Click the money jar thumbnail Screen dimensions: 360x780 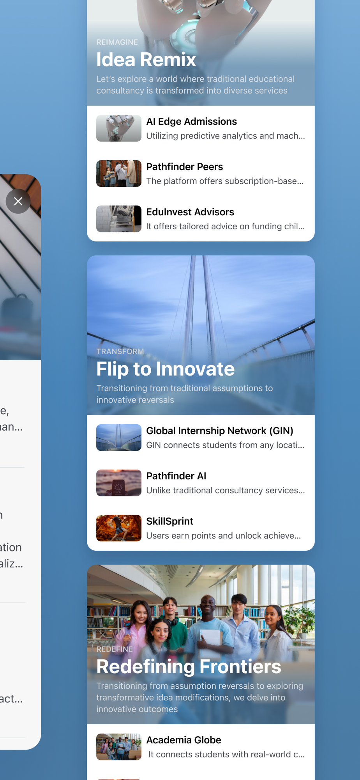(x=119, y=219)
